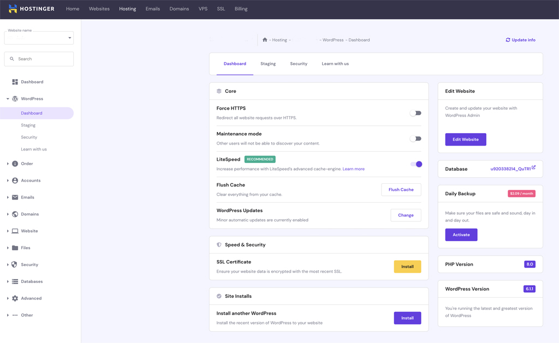Image resolution: width=559 pixels, height=343 pixels.
Task: Click the Website laptop icon
Action: tap(15, 231)
